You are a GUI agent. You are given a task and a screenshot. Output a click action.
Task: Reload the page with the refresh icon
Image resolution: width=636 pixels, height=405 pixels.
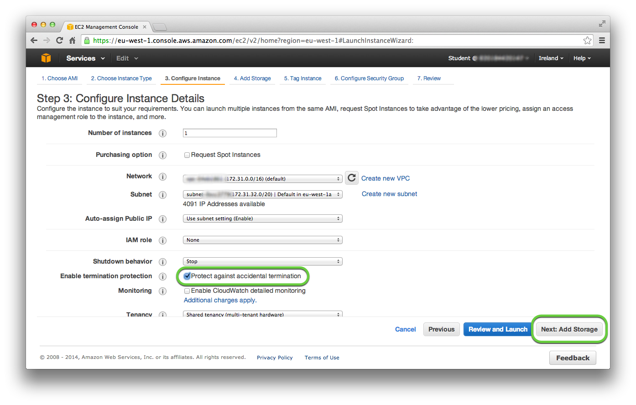pos(59,40)
